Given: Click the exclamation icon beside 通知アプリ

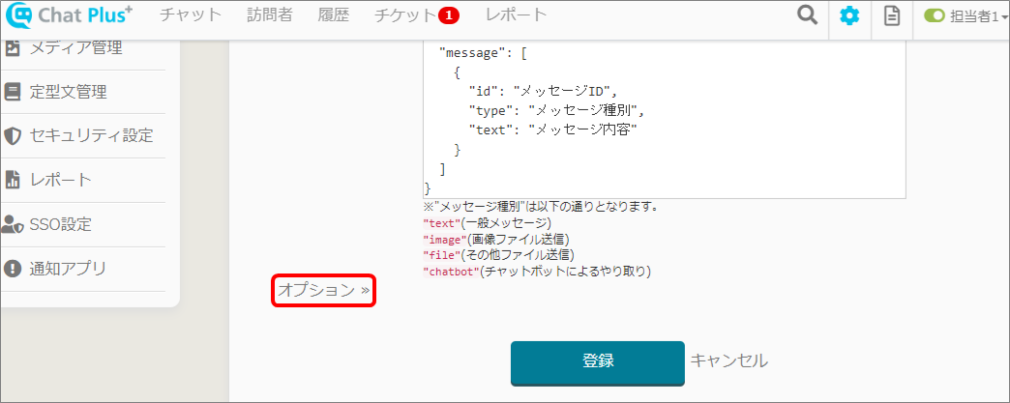Looking at the screenshot, I should [x=13, y=269].
